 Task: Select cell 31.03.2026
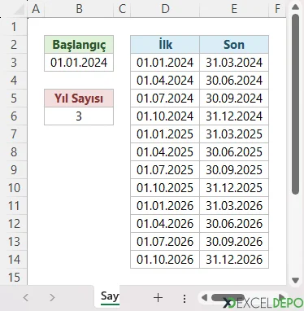pyautogui.click(x=234, y=205)
